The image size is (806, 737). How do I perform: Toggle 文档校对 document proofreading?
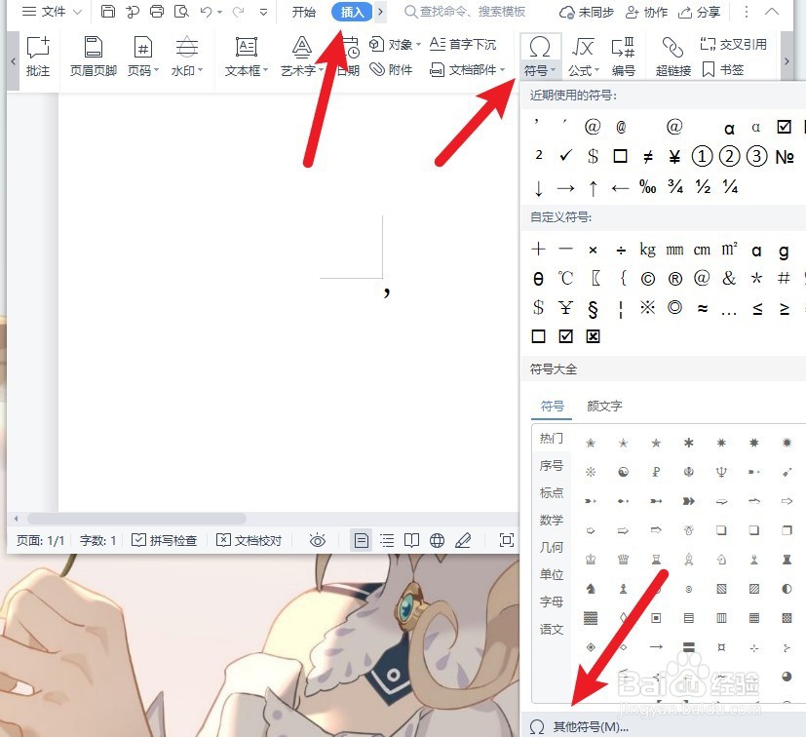(249, 540)
